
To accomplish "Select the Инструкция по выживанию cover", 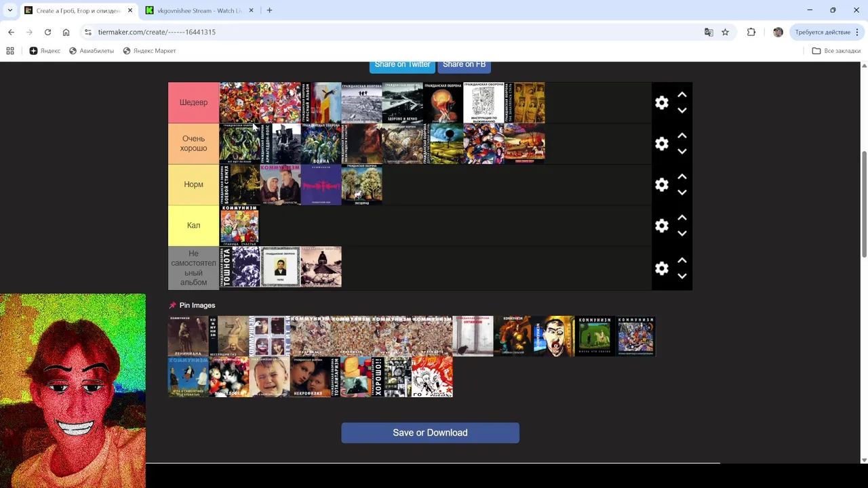I will click(x=484, y=102).
